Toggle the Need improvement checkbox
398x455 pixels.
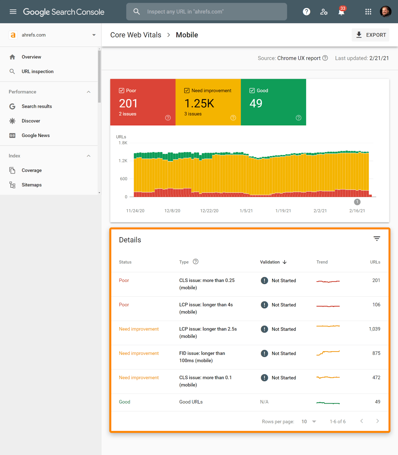[187, 90]
